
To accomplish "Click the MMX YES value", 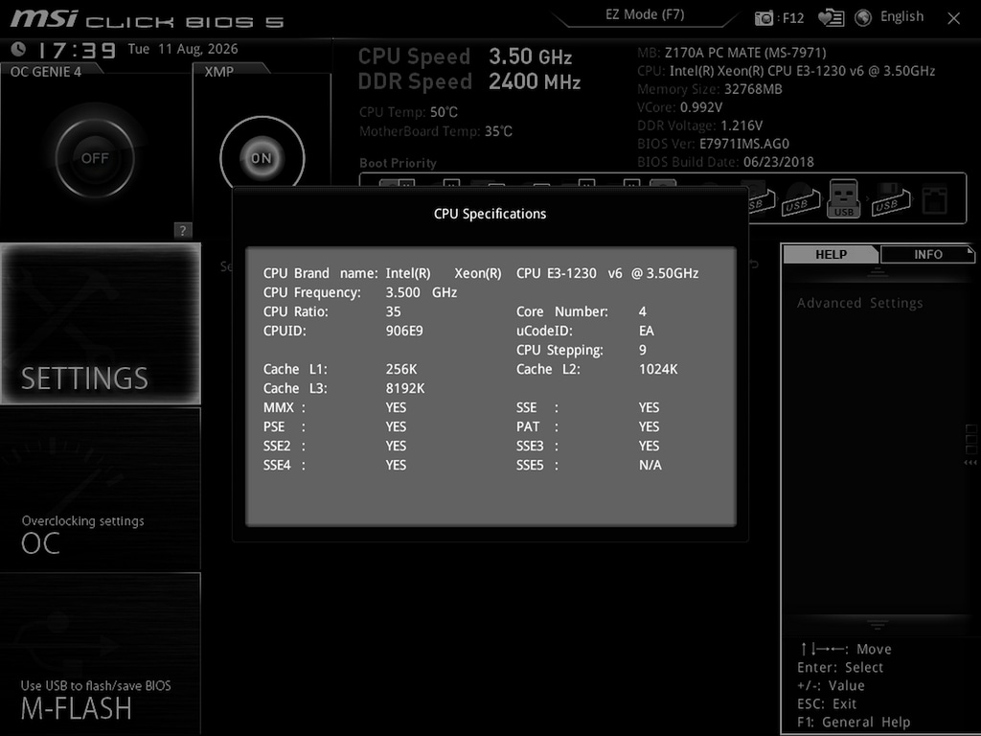I will 396,407.
